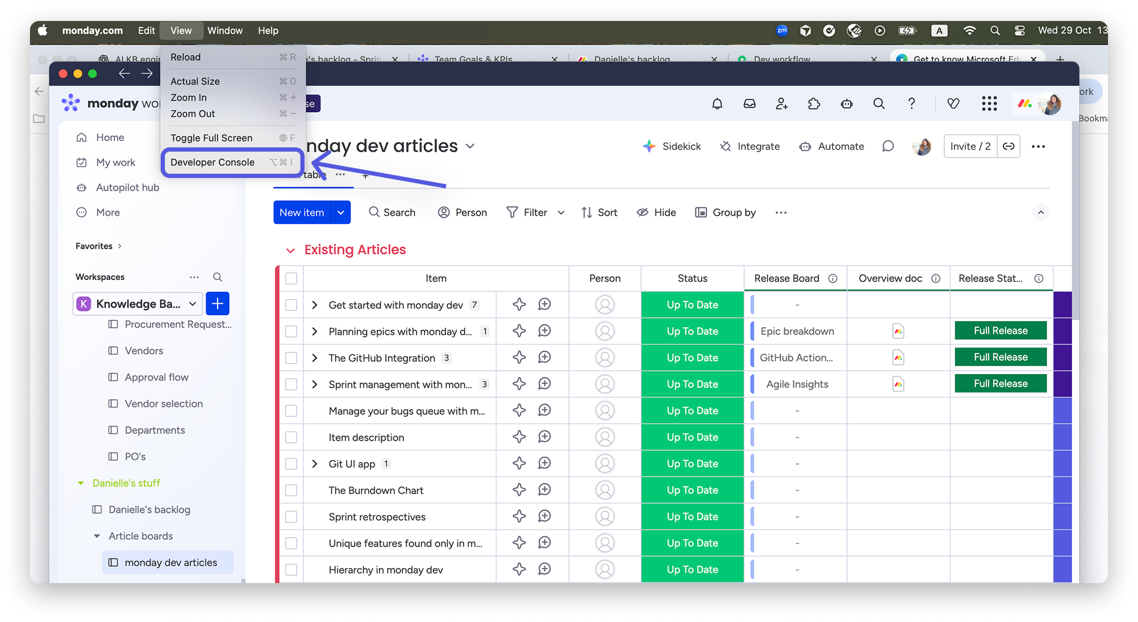The image size is (1138, 622).
Task: Open the Filter dropdown chevron
Action: [x=561, y=213]
